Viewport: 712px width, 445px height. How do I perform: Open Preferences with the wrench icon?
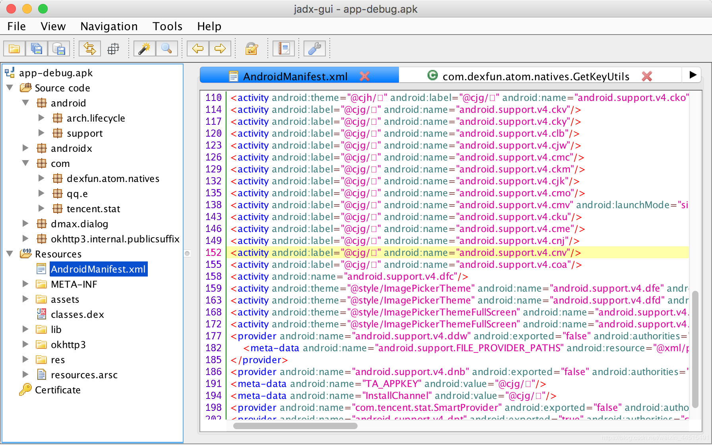pos(314,49)
